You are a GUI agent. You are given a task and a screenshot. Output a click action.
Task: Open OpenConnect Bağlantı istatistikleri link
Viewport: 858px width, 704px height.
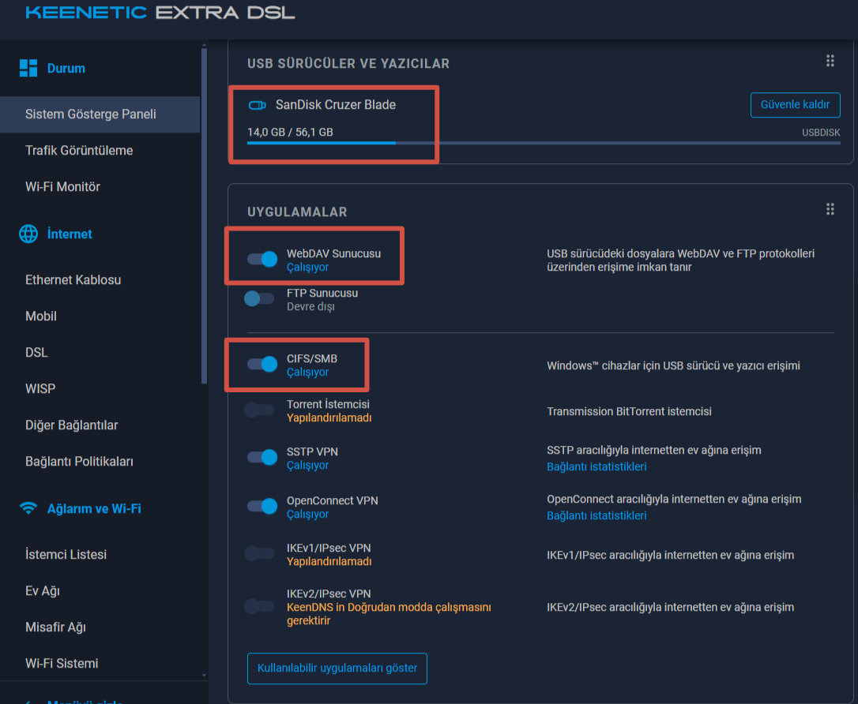click(x=596, y=516)
